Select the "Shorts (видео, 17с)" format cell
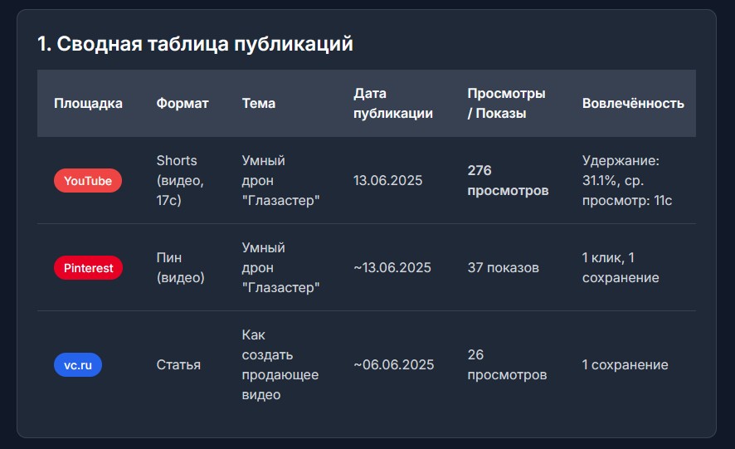This screenshot has width=735, height=449. 180,180
